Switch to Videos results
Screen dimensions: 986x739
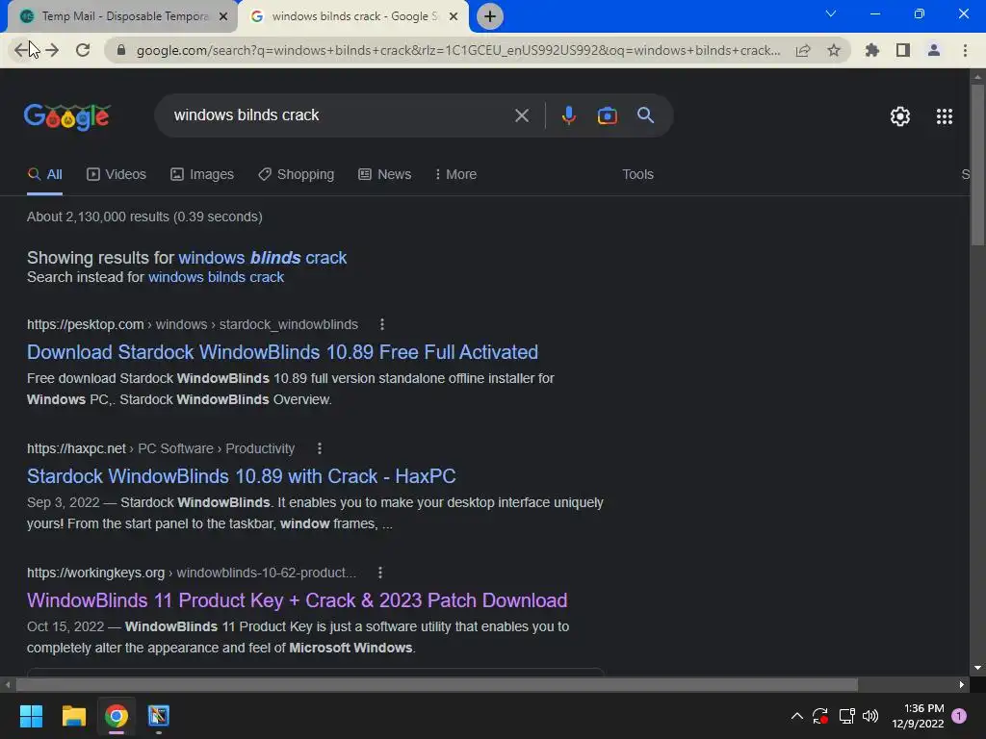117,175
